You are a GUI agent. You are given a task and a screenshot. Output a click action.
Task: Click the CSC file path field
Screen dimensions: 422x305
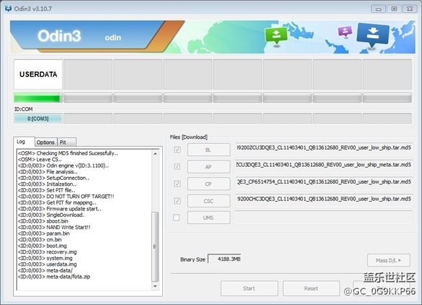tap(324, 201)
